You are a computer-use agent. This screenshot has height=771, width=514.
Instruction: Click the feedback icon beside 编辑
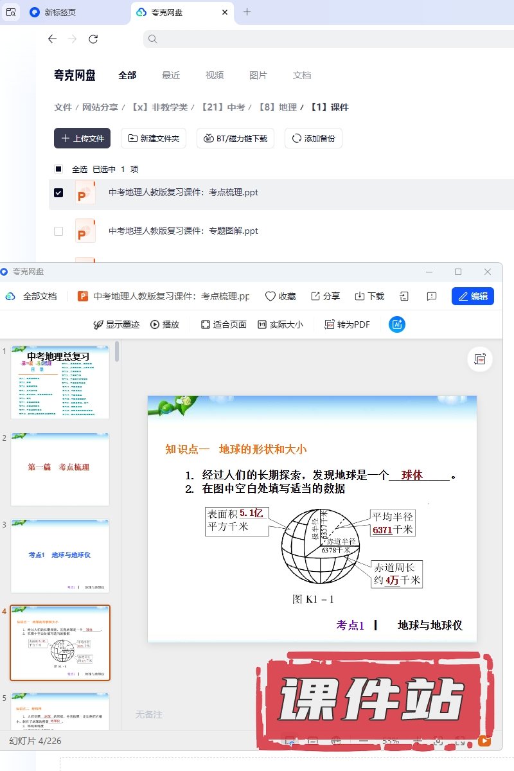coord(432,296)
